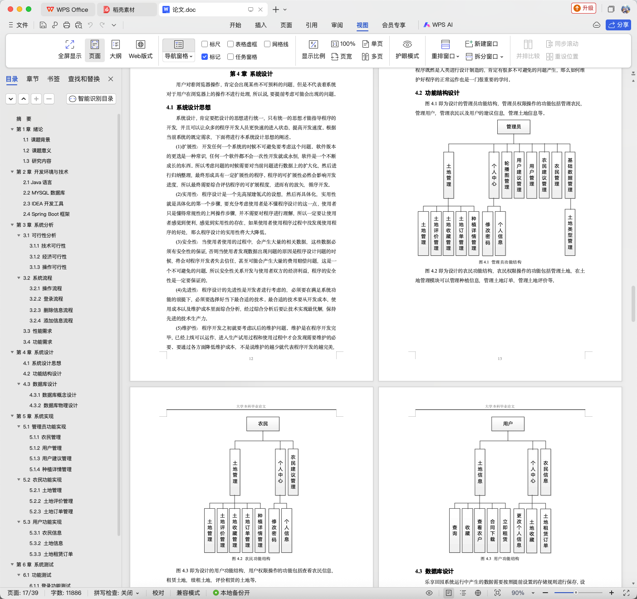Switch to Web layout view (Web版式)
Viewport: 637px width, 599px height.
[x=141, y=50]
